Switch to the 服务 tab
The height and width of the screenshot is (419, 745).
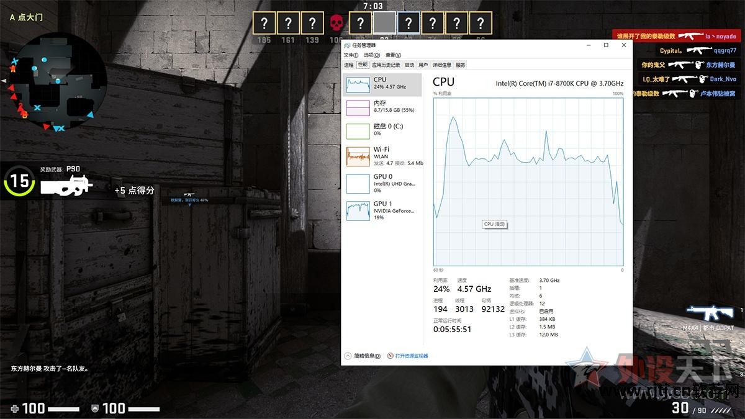(x=460, y=65)
